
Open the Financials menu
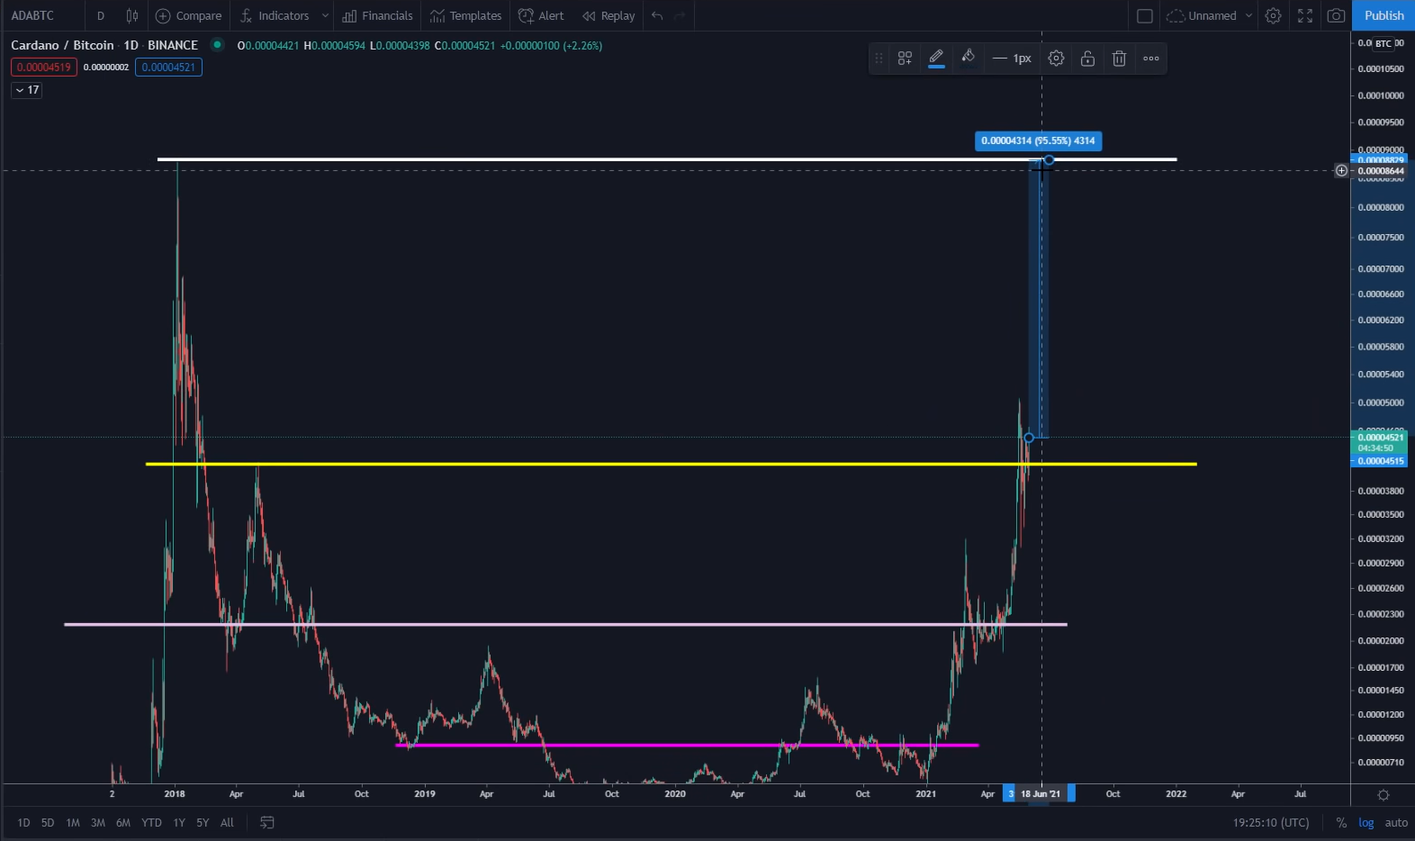click(377, 15)
